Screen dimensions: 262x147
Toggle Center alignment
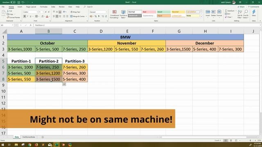(57, 16)
